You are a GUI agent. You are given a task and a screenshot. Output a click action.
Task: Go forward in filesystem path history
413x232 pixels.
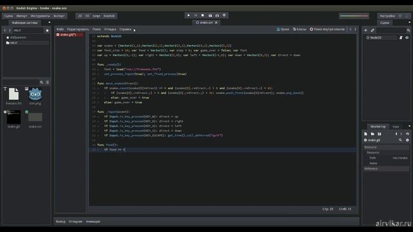10,30
